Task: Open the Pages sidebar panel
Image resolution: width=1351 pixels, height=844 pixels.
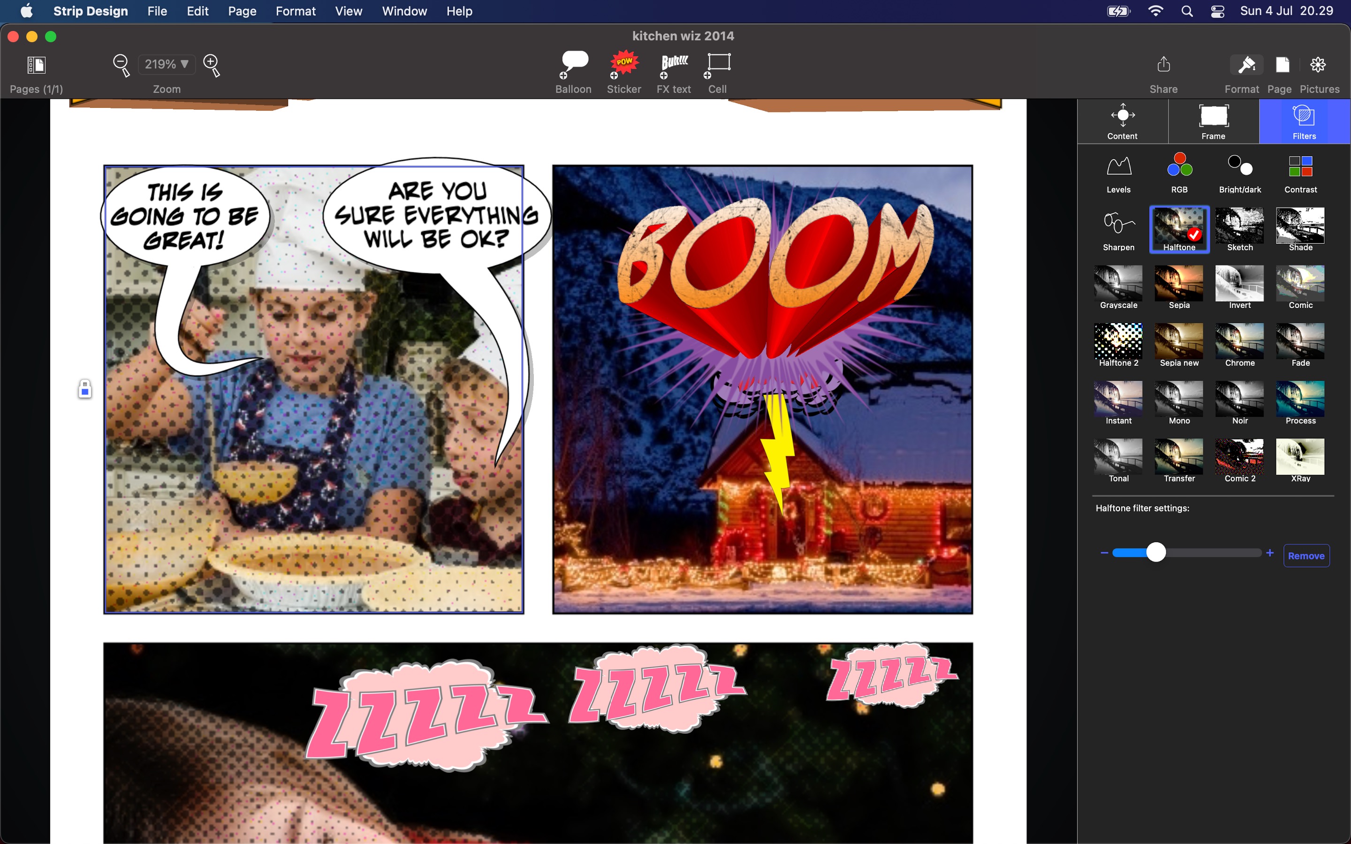Action: 36,65
